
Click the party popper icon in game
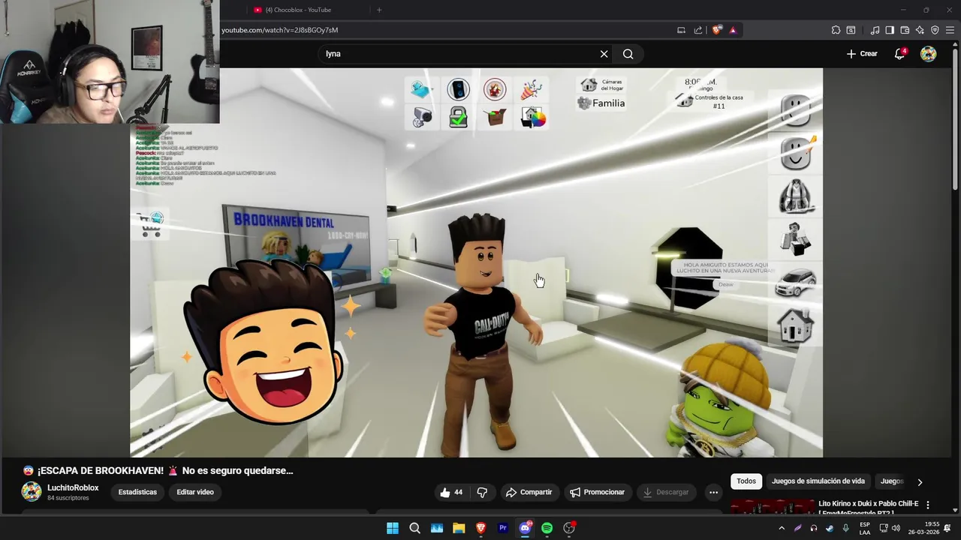(x=532, y=90)
